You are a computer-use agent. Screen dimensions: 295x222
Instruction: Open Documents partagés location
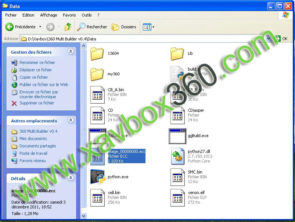tap(37, 146)
